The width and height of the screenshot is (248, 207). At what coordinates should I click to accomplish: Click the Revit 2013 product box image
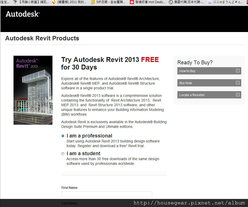tap(33, 90)
